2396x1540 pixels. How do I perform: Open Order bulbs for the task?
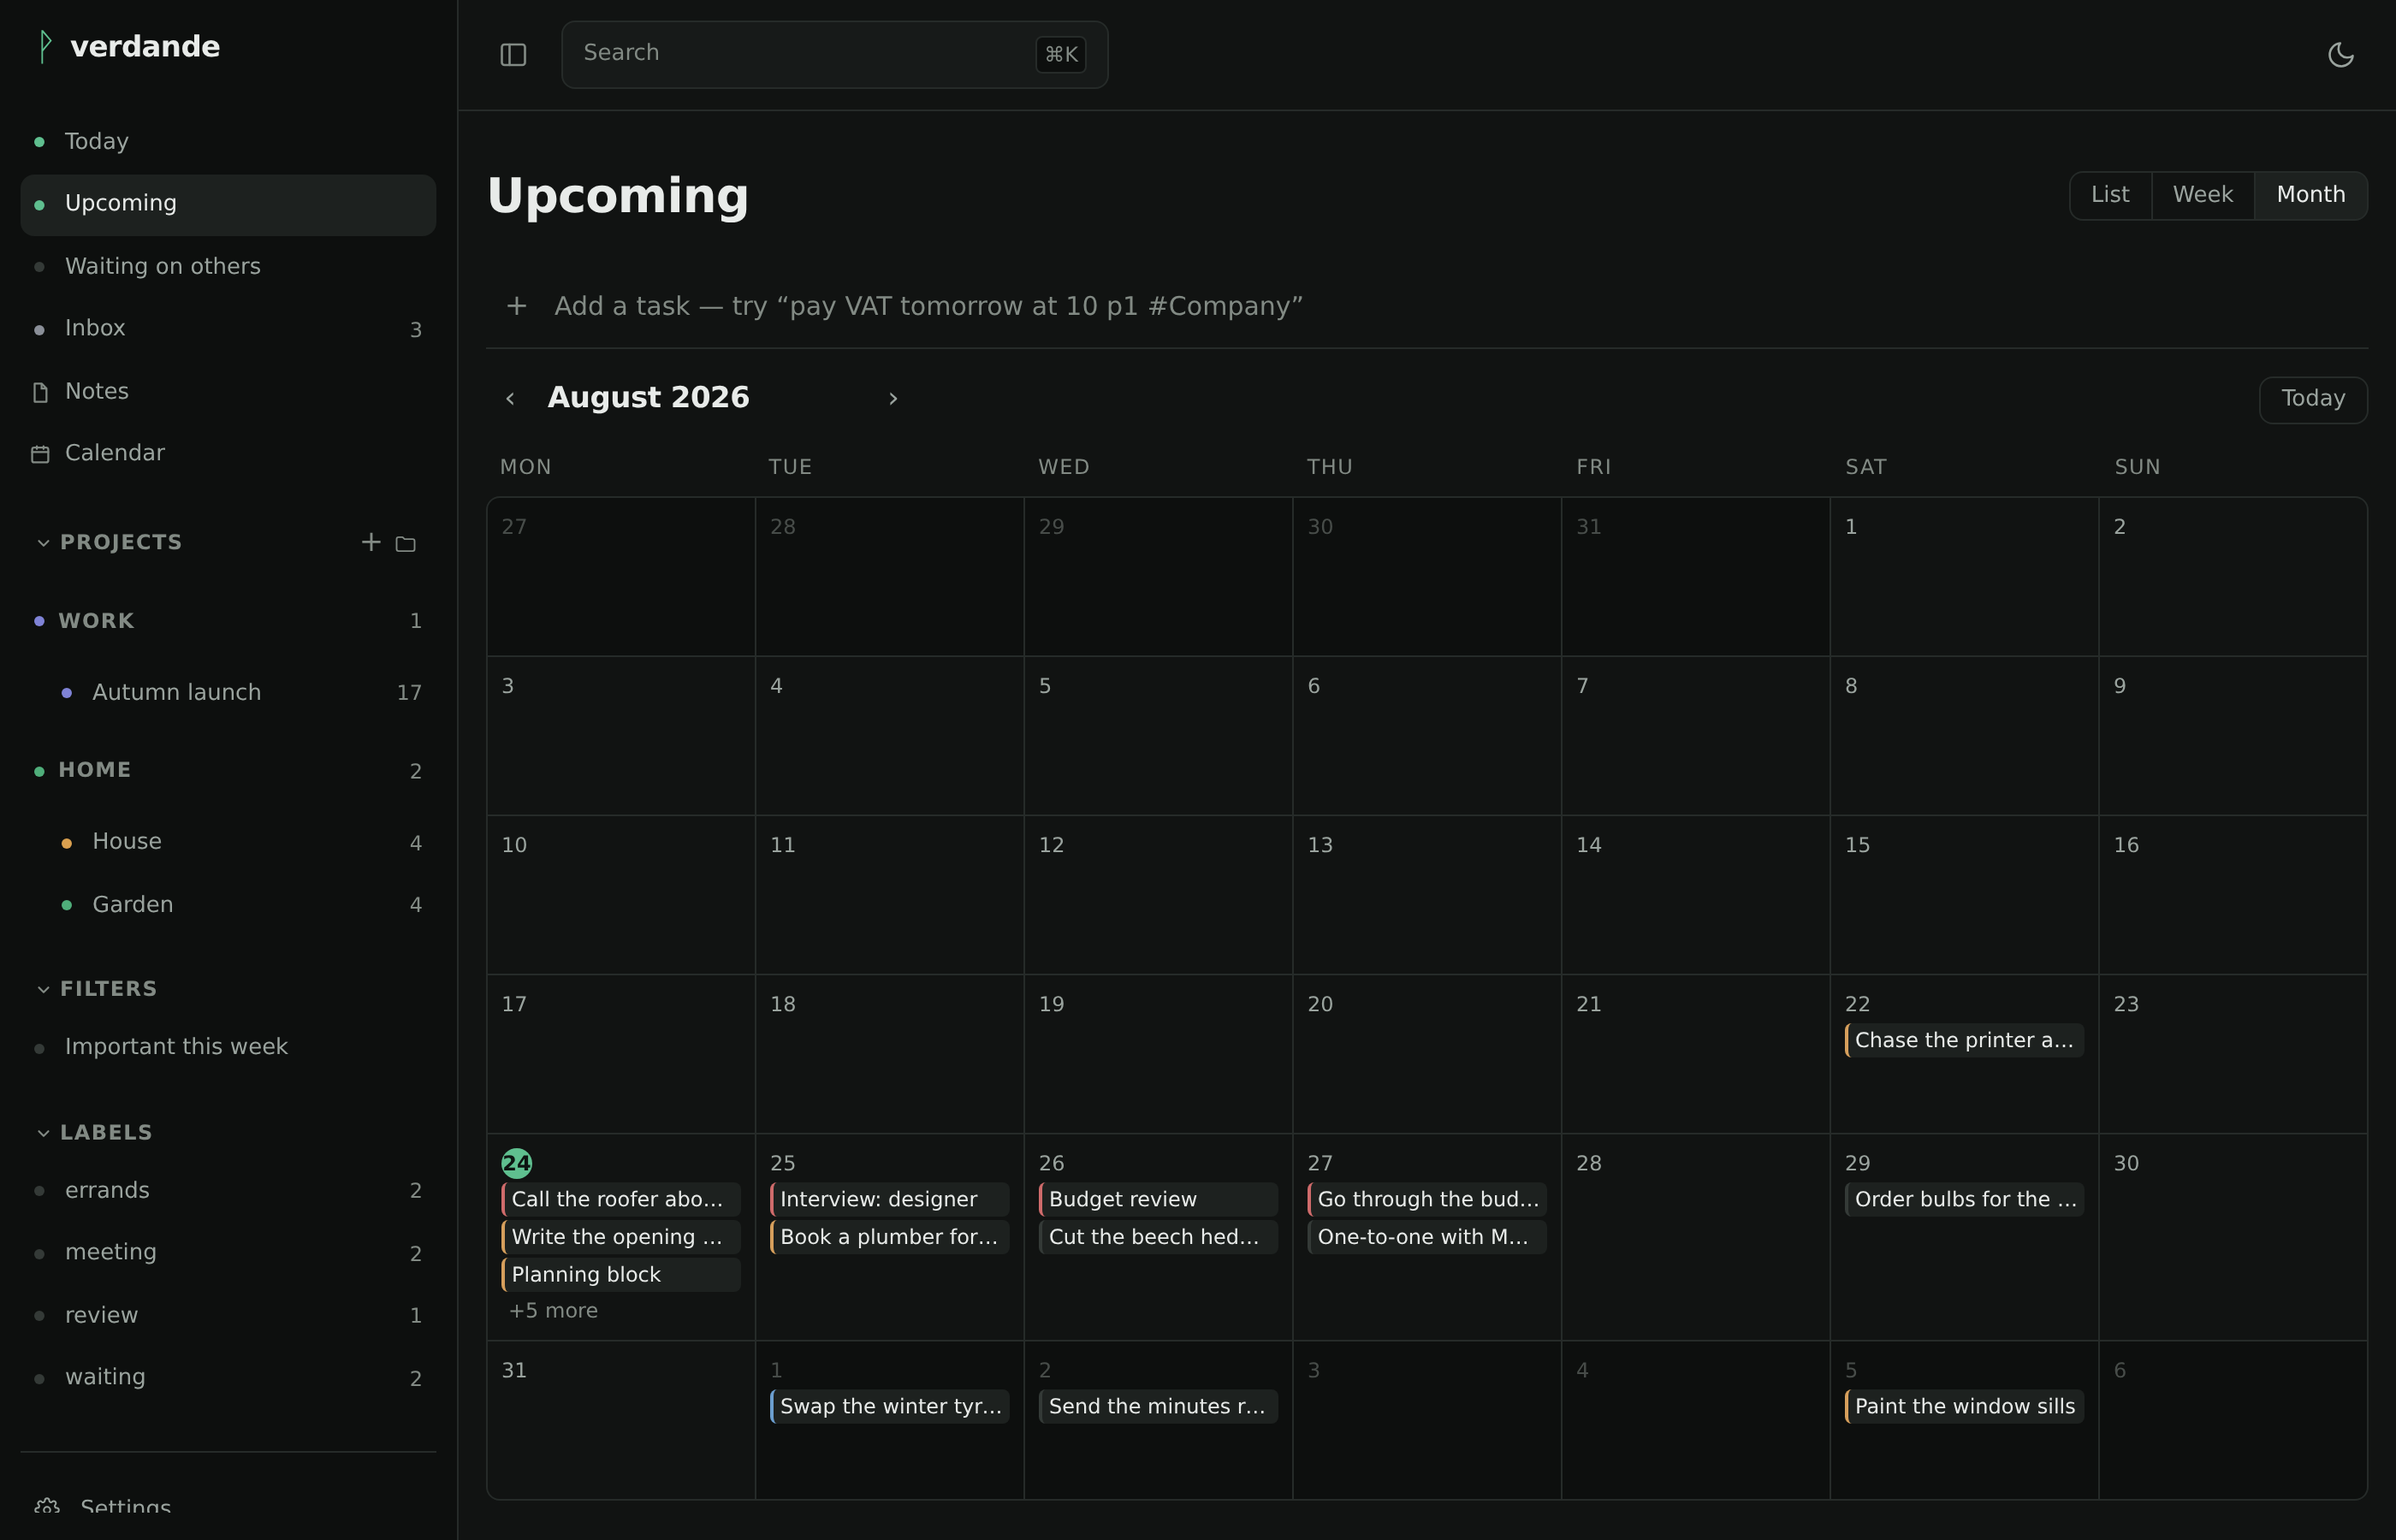click(1964, 1199)
